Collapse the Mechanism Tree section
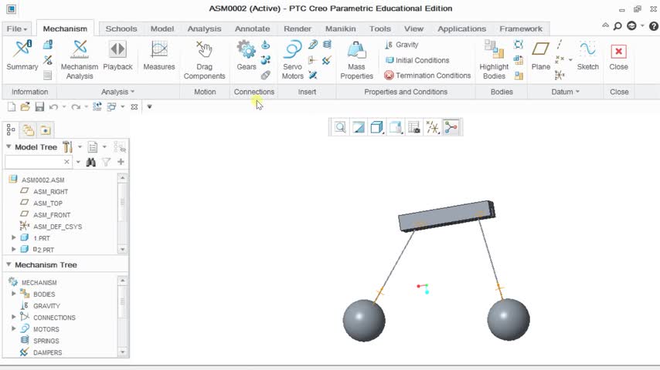This screenshot has width=660, height=370. click(x=9, y=264)
